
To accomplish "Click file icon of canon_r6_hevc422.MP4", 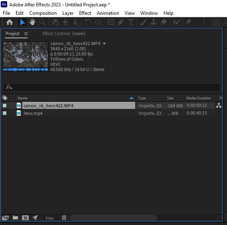I will 19,105.
